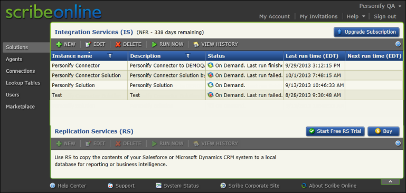Image resolution: width=406 pixels, height=193 pixels.
Task: Click the help icon beside Integration Services toolbar
Action: tap(398, 44)
